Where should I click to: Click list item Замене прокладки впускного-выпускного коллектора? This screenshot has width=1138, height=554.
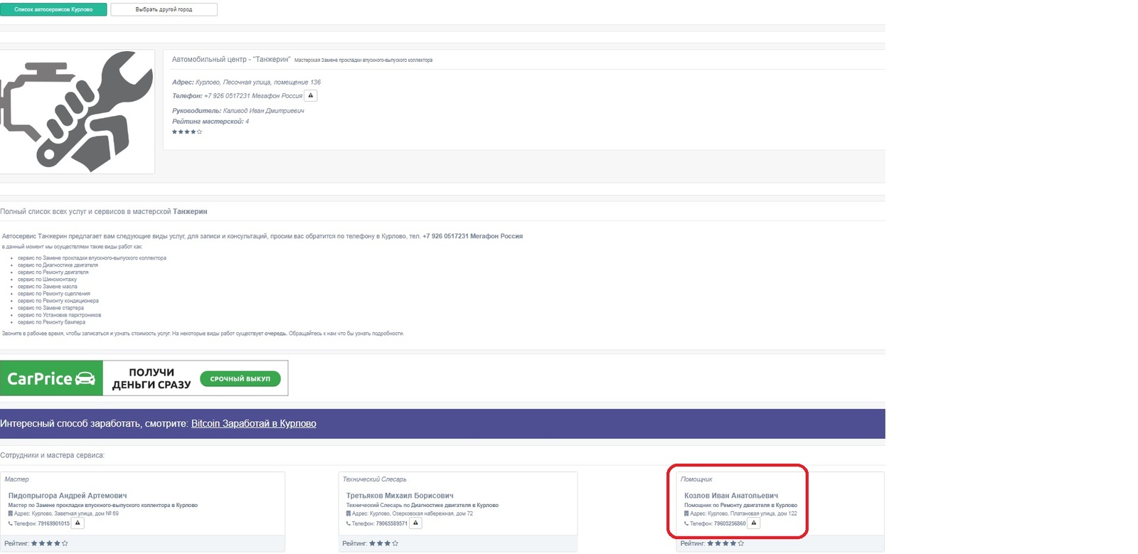92,258
